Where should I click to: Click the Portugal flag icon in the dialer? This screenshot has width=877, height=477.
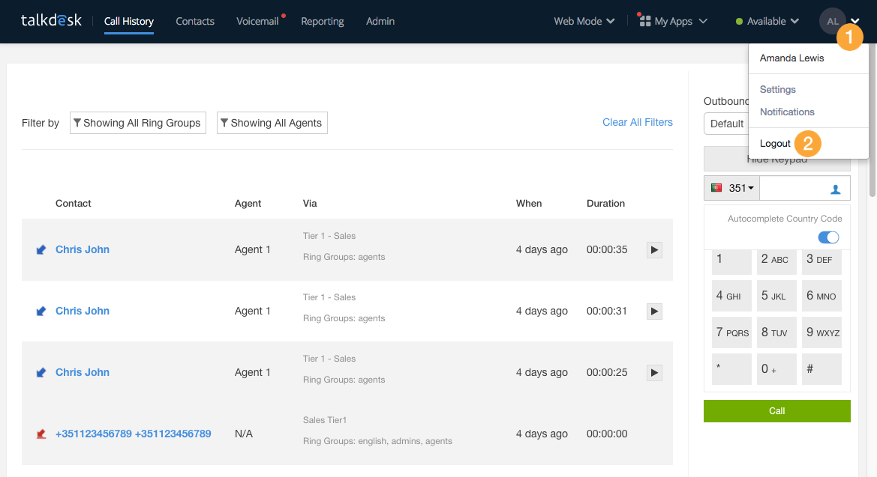716,188
